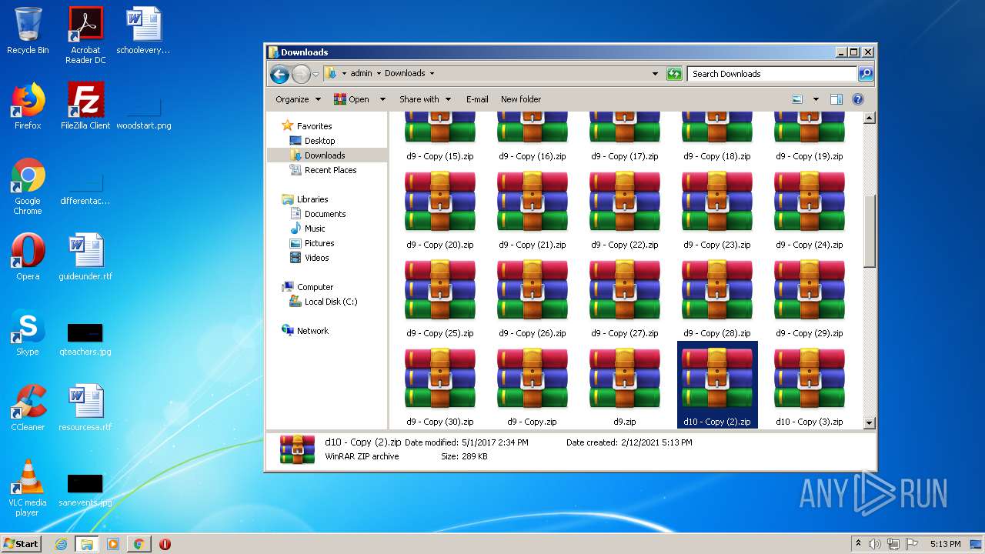Click the volume speaker tray icon
985x554 pixels.
point(875,544)
